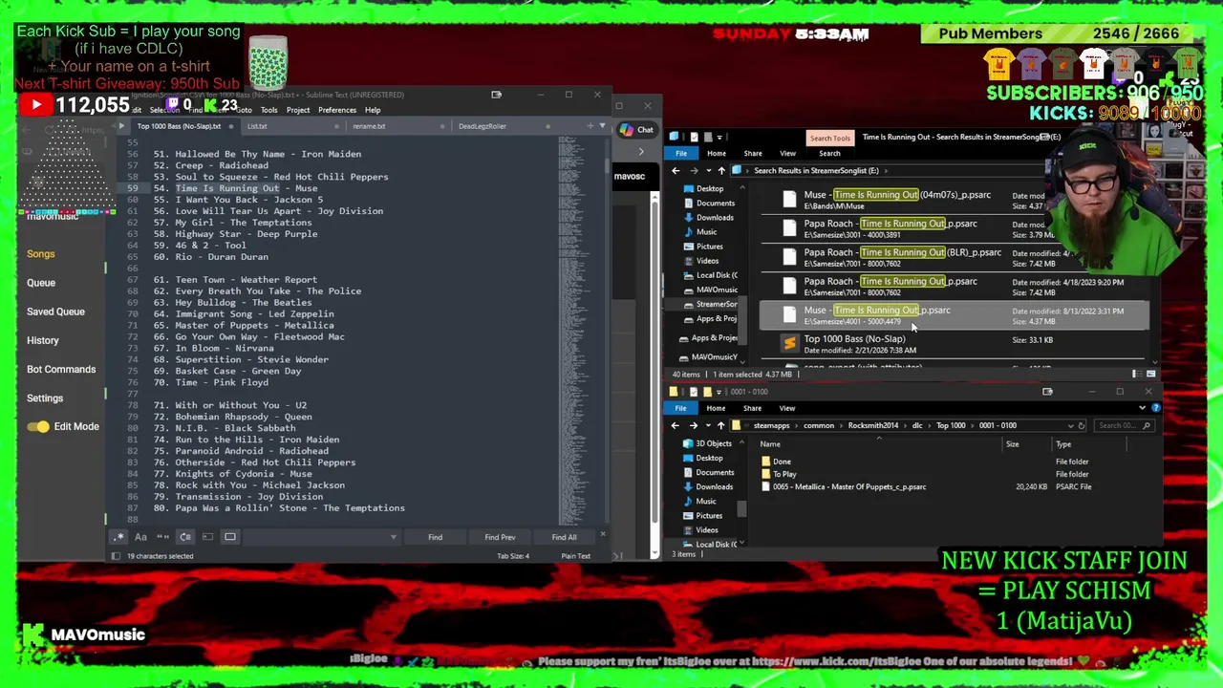Click the find input field in Sublime
The image size is (1223, 688).
315,537
